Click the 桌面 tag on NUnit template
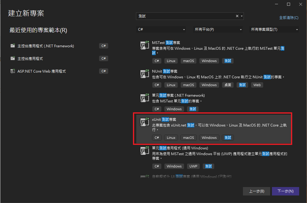The image size is (307, 203). pos(228,85)
